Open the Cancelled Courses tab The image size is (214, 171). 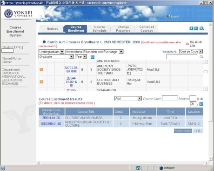147,29
